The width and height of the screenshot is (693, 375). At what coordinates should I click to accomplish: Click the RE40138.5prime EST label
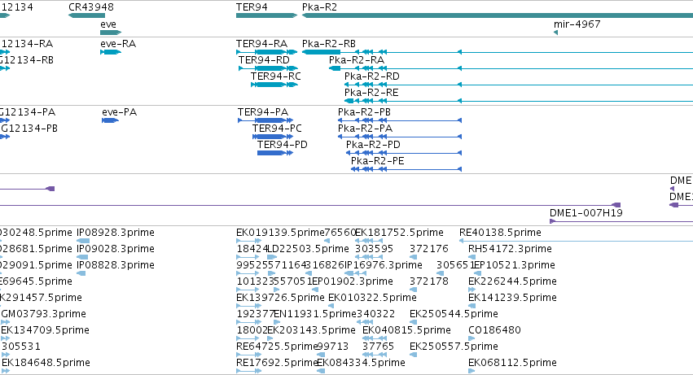point(500,233)
